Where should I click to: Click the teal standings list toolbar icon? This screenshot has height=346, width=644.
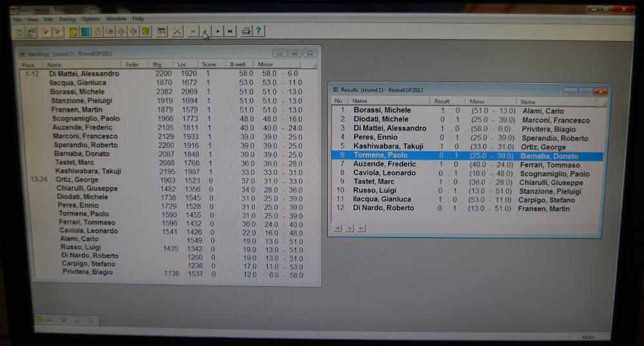coord(86,32)
